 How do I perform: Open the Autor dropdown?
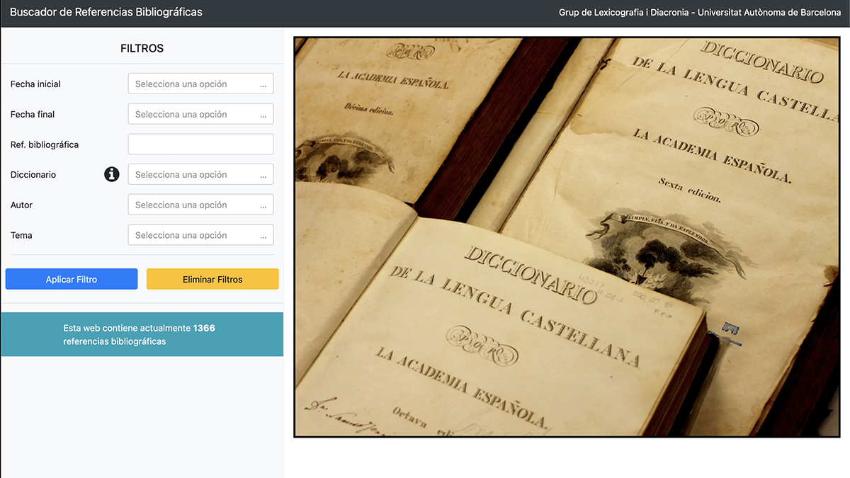[200, 205]
